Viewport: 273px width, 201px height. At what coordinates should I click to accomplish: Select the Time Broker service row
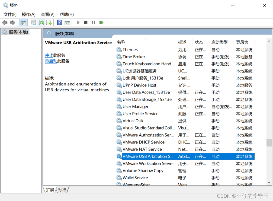point(185,57)
